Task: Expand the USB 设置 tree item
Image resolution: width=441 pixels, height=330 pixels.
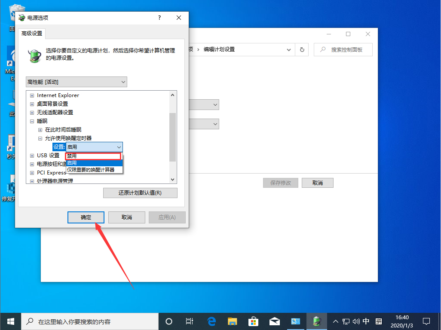Action: (32, 155)
